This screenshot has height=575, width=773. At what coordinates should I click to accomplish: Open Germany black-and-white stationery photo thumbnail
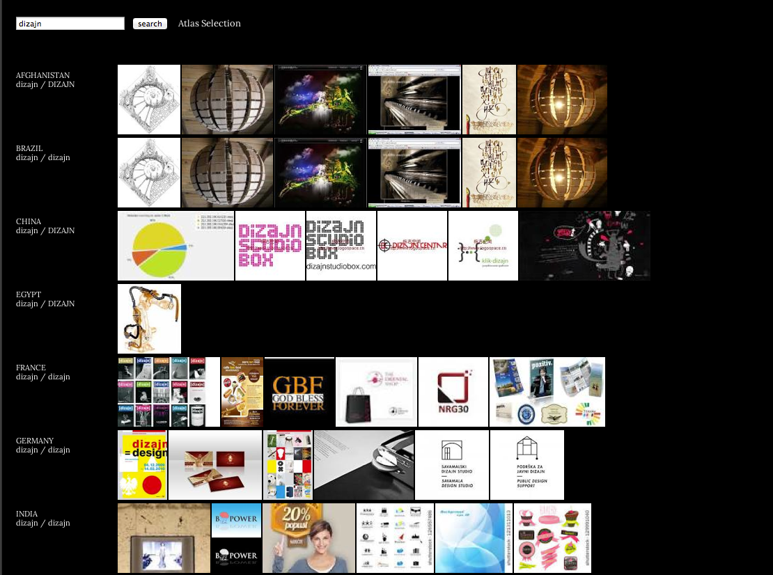pos(364,465)
